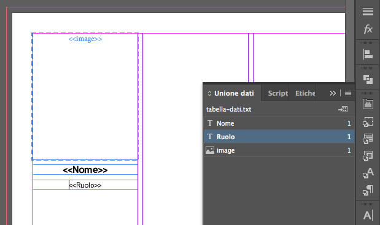Click create merged document icon
This screenshot has width=380, height=225.
[343, 109]
